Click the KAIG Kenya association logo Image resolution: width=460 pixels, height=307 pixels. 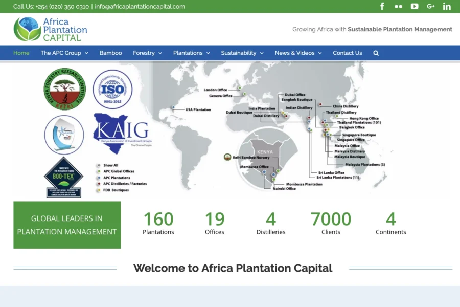click(x=122, y=134)
